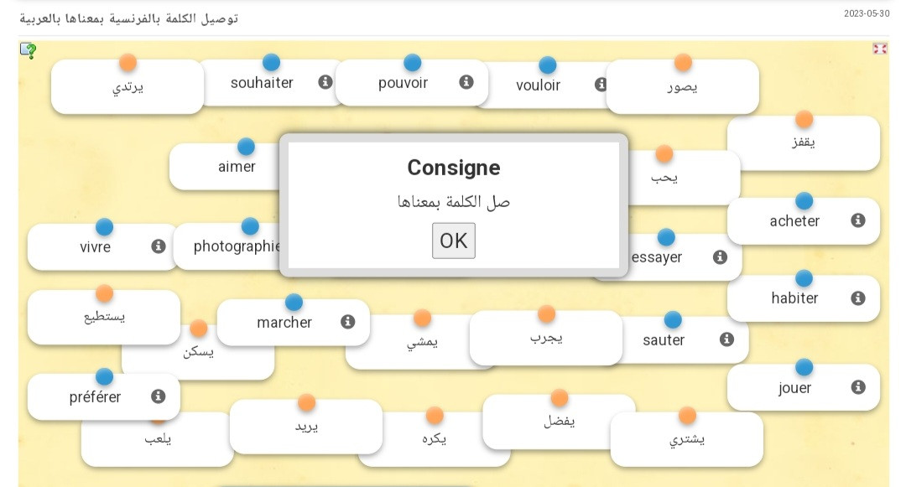Click the OK button in Consigne dialog
906x487 pixels.
(454, 241)
